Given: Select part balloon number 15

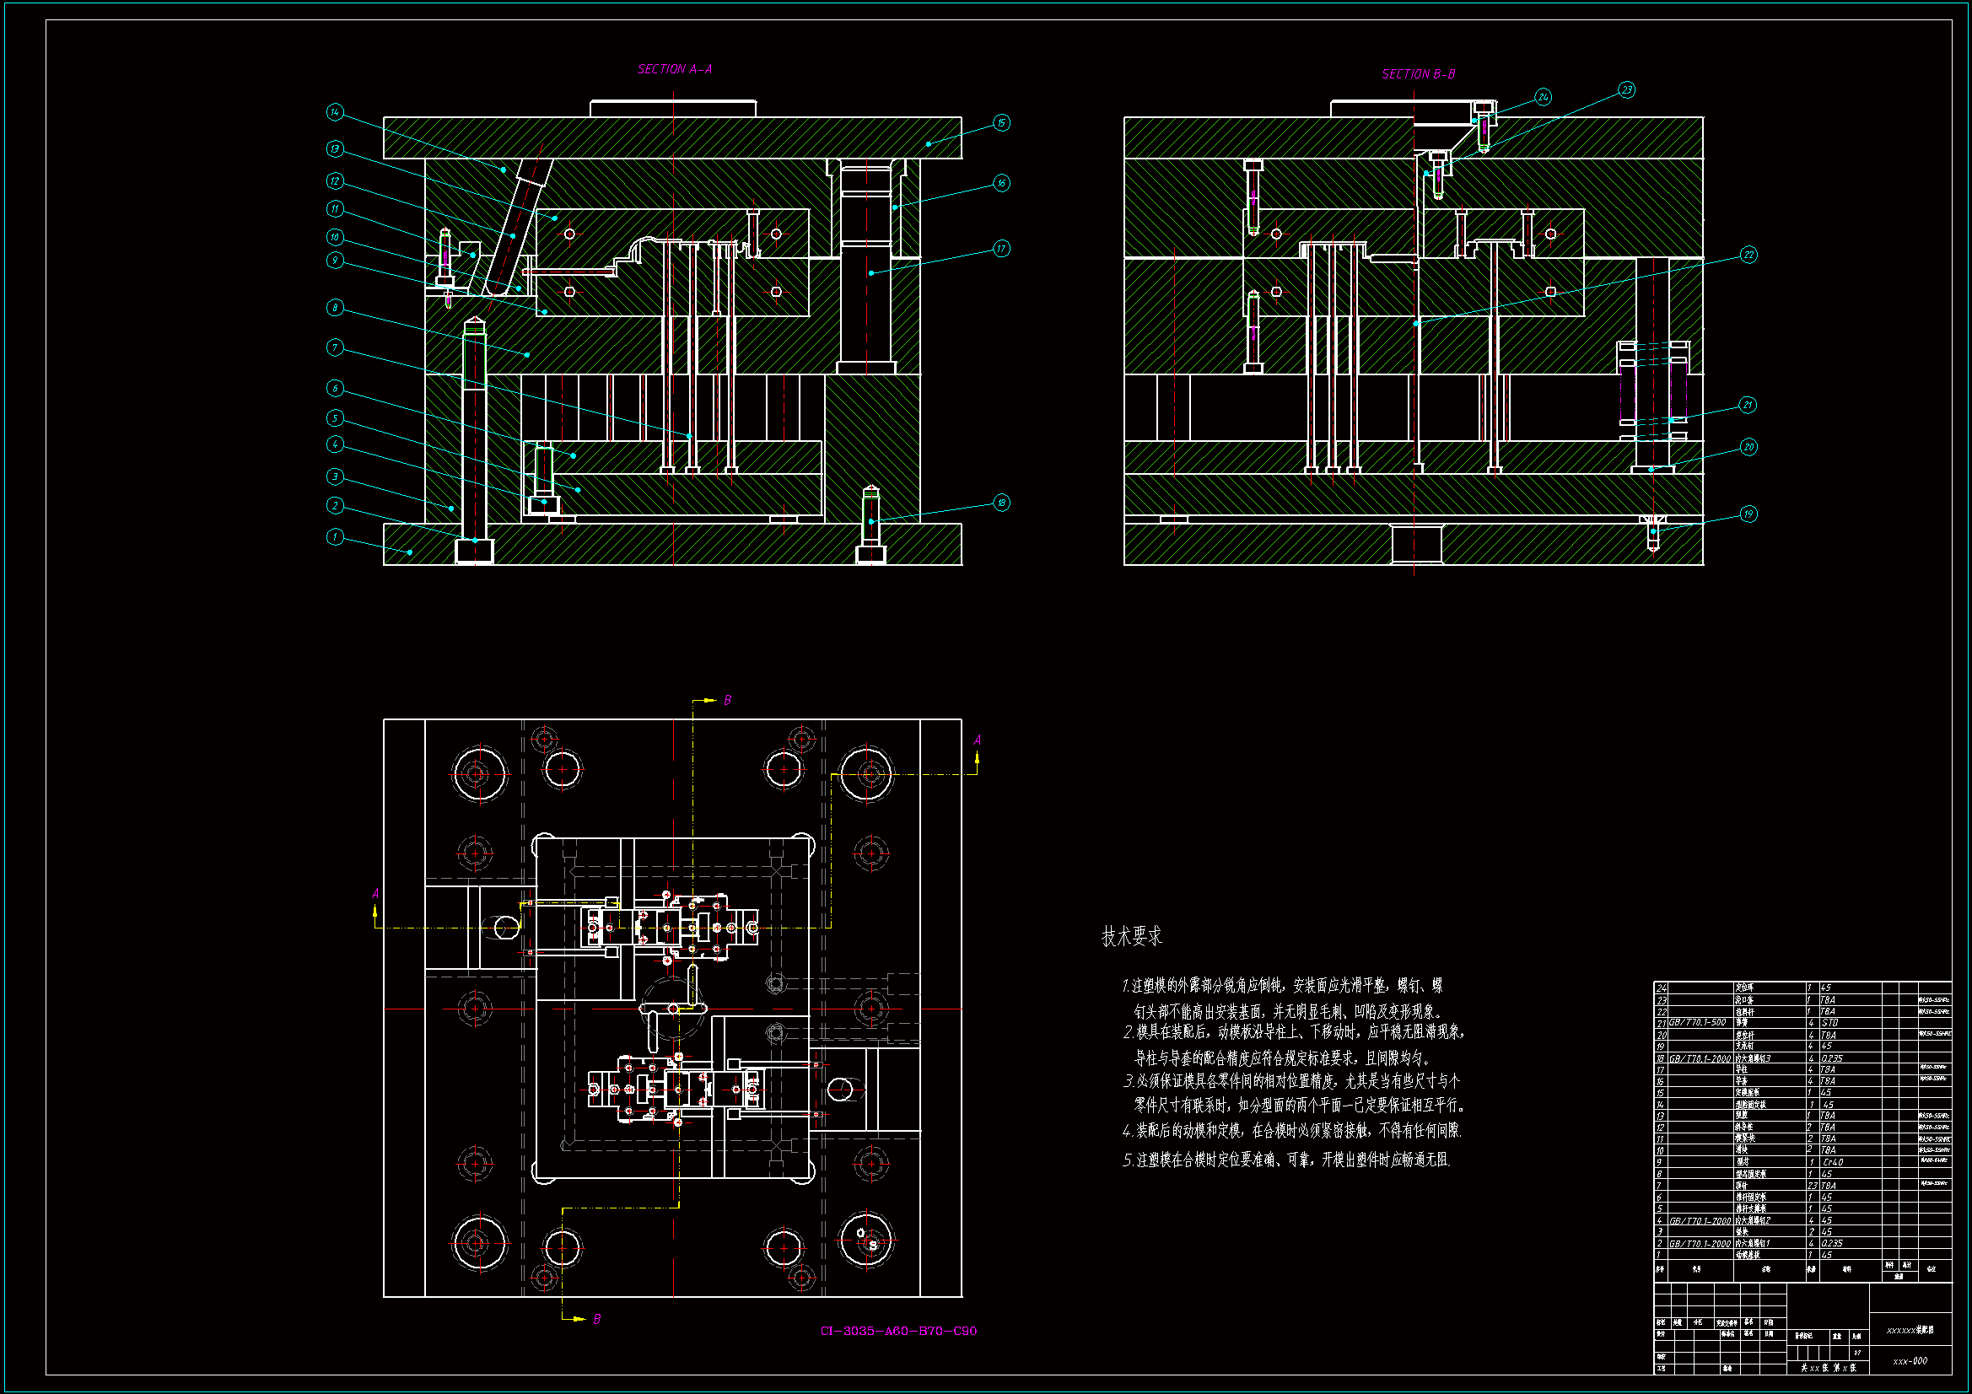Looking at the screenshot, I should coord(1001,123).
